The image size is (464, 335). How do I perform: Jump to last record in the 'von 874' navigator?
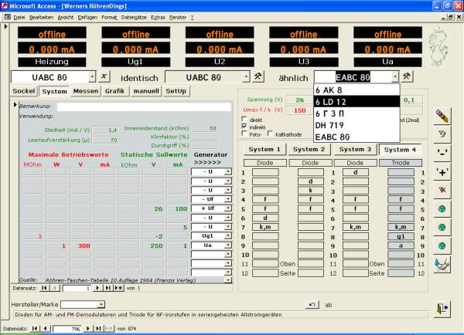(98, 329)
